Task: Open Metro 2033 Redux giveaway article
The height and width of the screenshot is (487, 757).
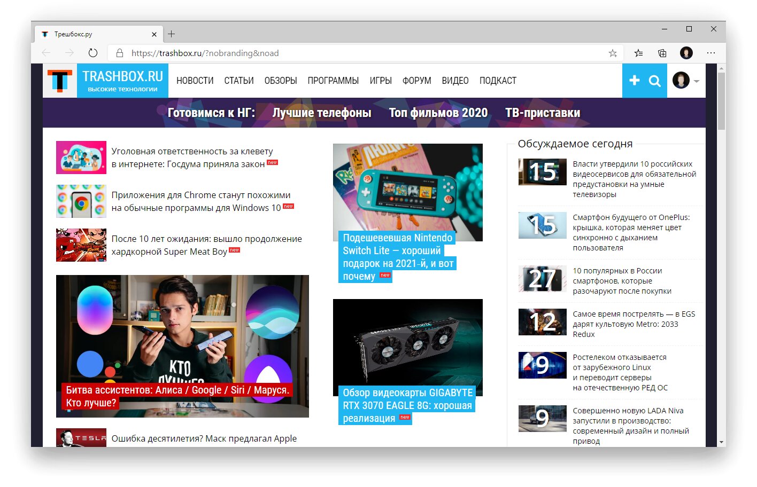Action: [x=634, y=324]
